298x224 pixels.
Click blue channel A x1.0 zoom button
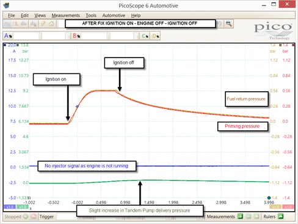click(10, 207)
